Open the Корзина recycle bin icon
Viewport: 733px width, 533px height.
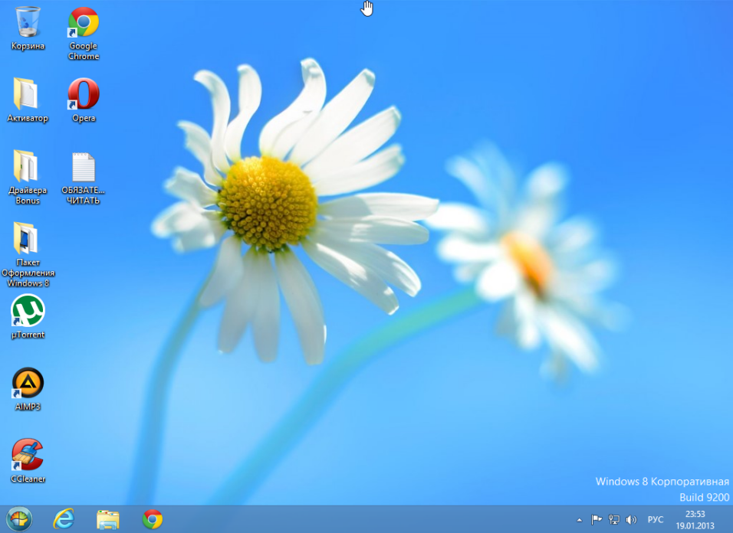click(28, 28)
